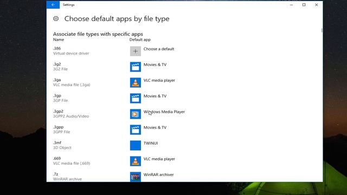Select the .3gp2 file extension text

point(58,111)
